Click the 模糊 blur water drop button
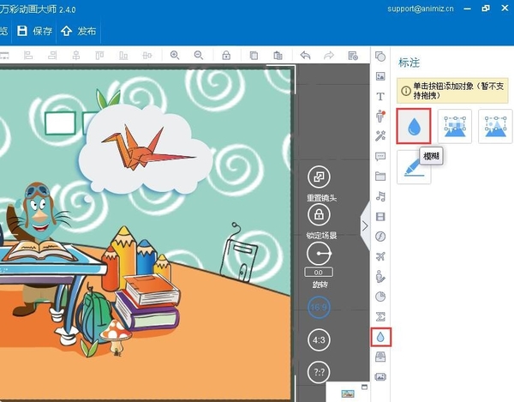The width and height of the screenshot is (514, 402). 415,127
